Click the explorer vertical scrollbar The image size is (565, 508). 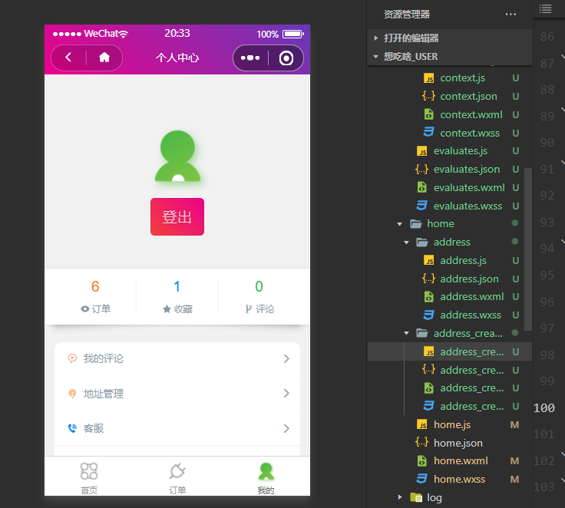click(x=528, y=249)
